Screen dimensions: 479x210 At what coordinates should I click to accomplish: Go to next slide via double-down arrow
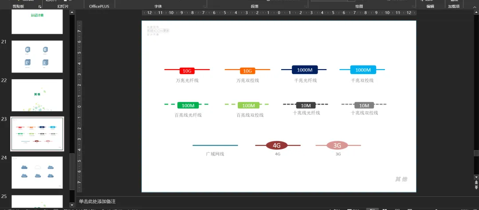476,187
